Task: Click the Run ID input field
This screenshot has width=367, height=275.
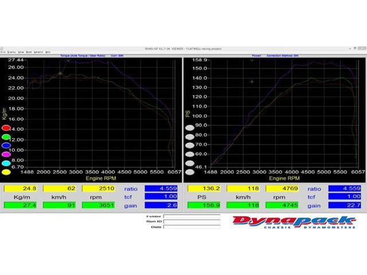Action: [x=192, y=222]
